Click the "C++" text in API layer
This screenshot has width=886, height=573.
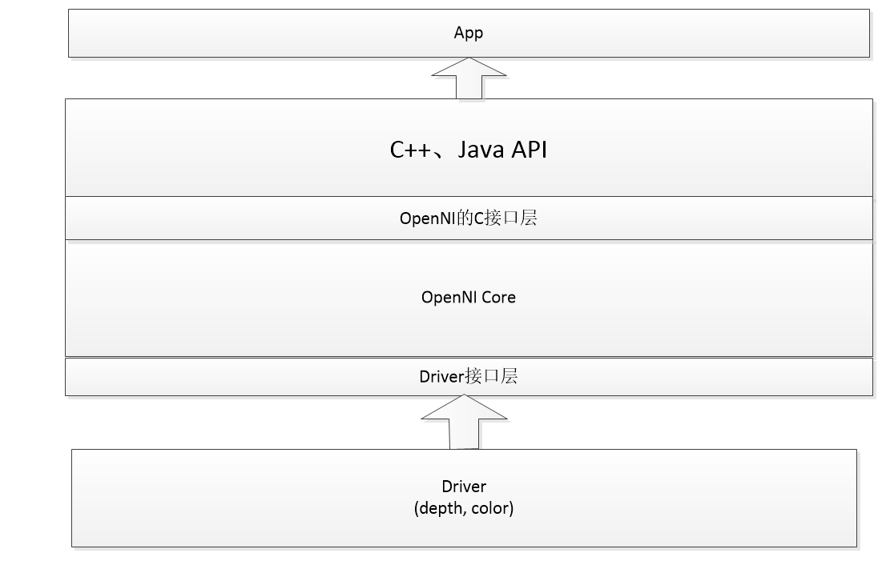(x=410, y=150)
